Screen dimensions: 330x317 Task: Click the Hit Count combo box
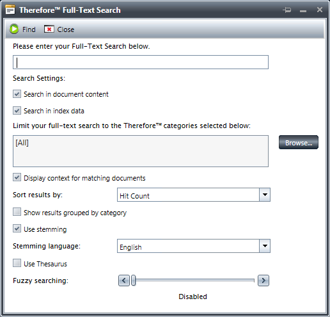(194, 195)
